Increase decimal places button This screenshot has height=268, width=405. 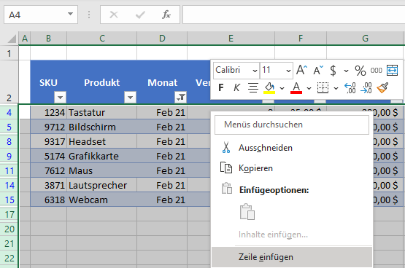pos(350,88)
